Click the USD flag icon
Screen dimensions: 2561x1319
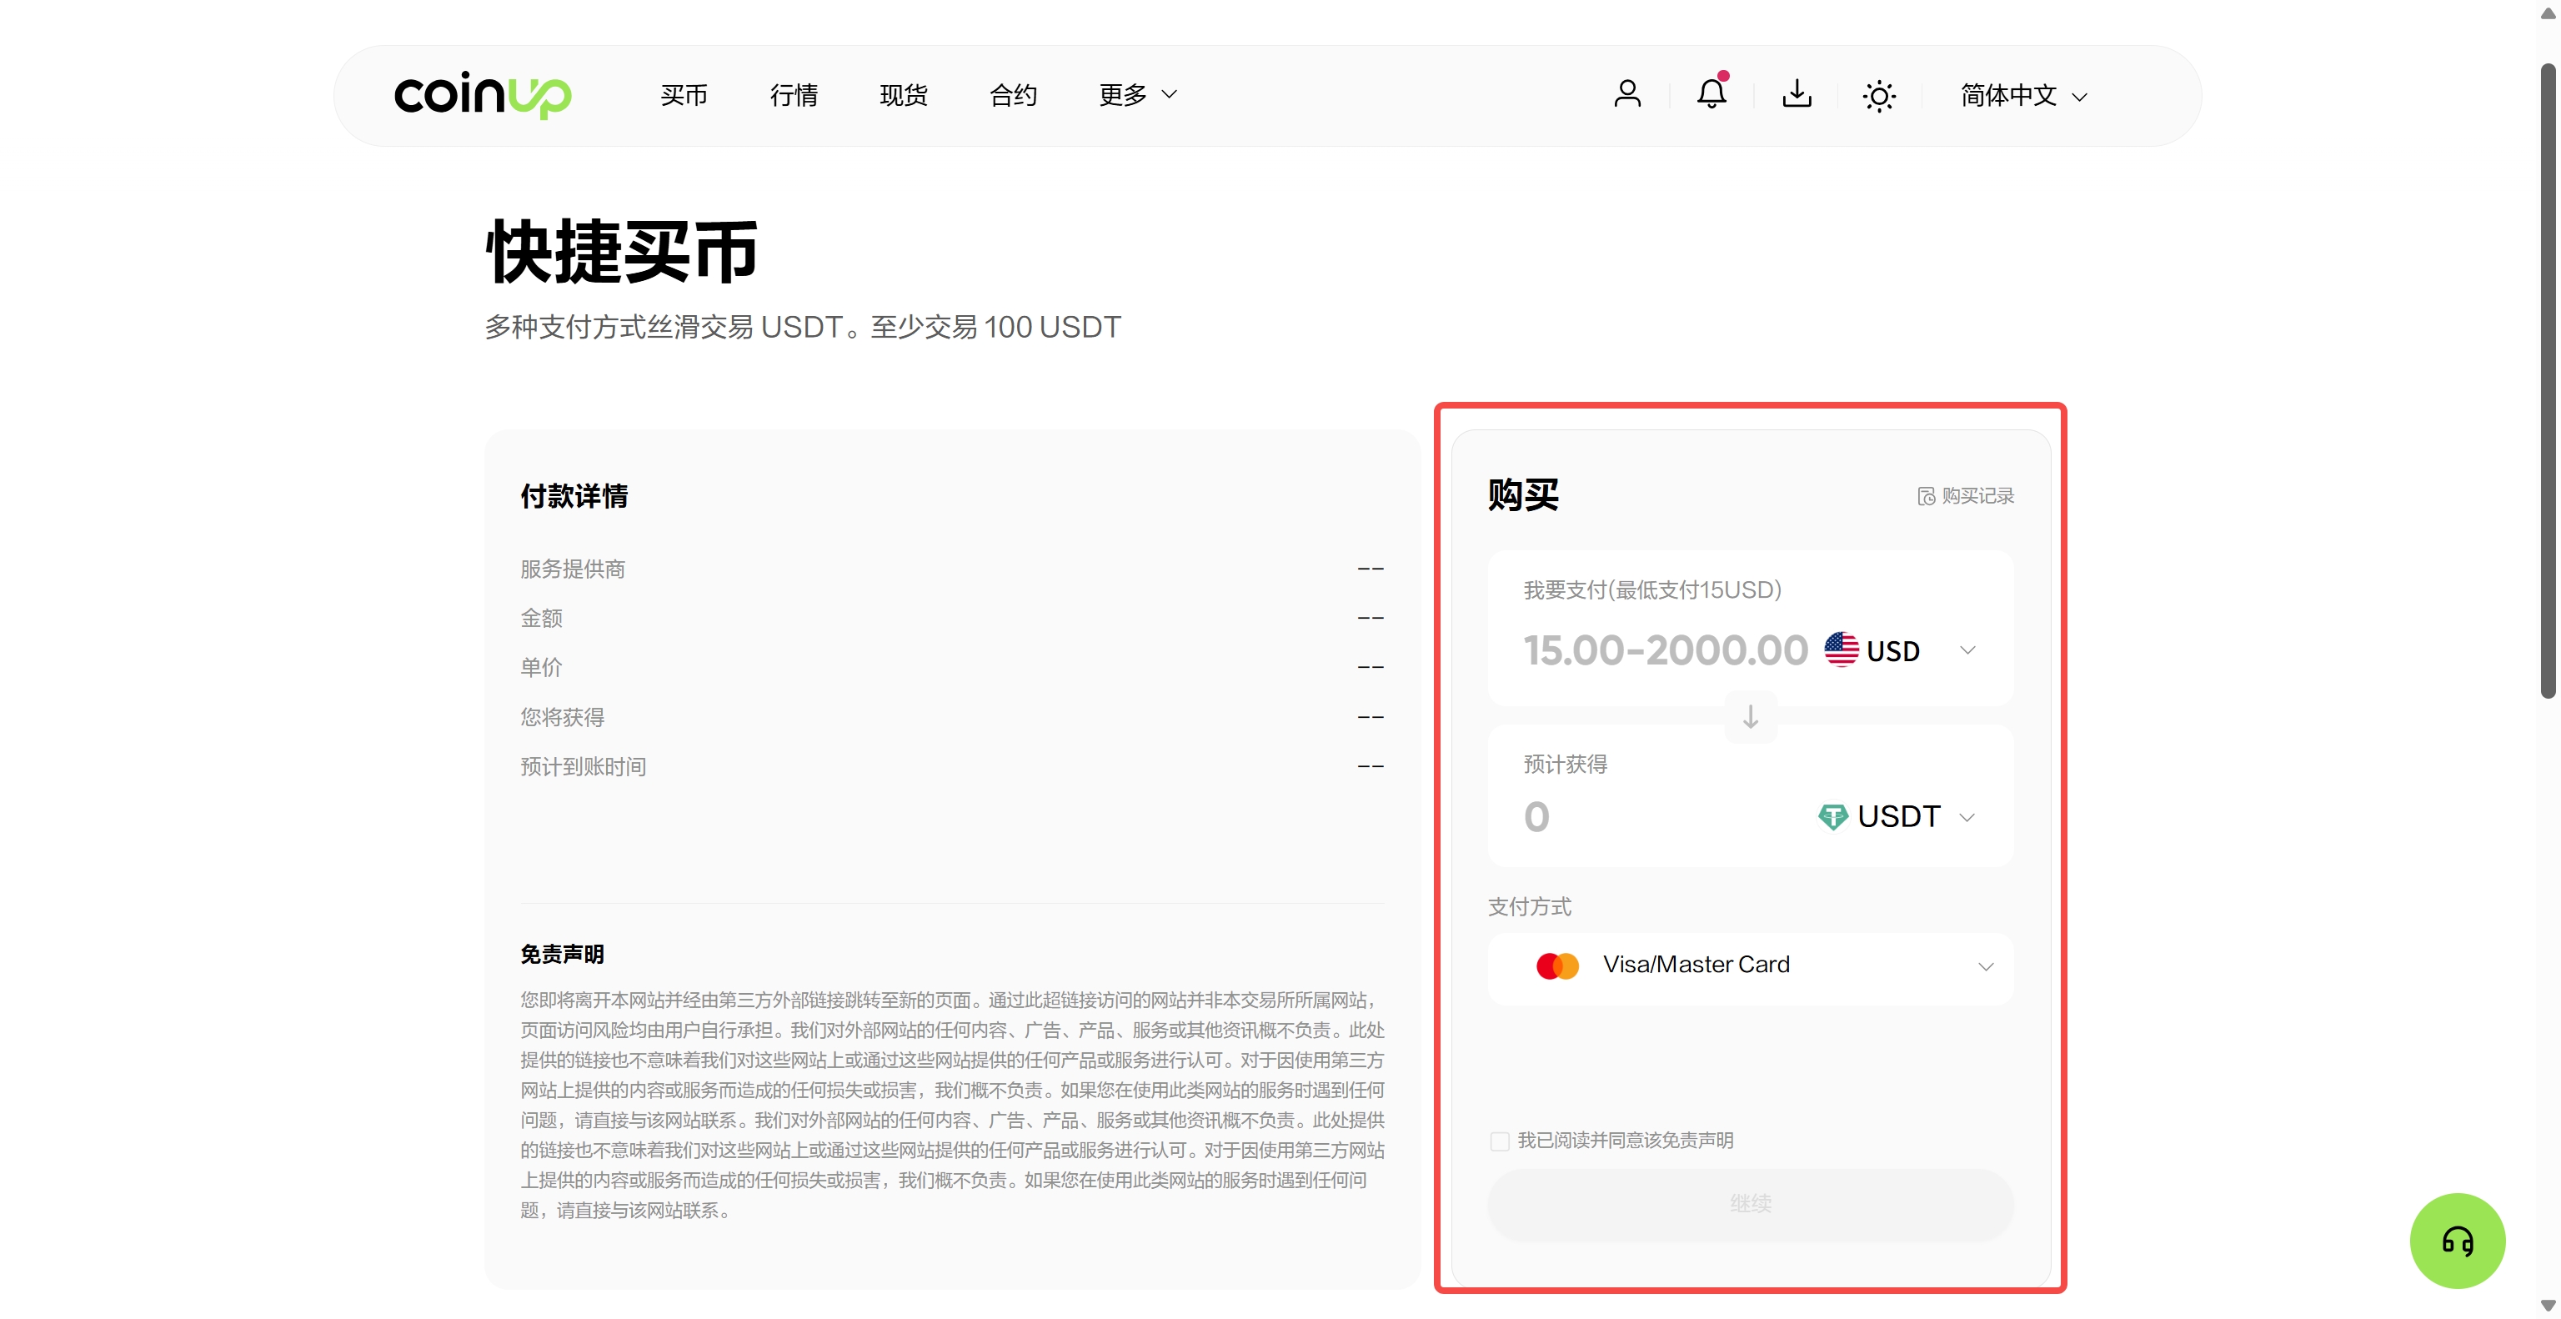pyautogui.click(x=1840, y=650)
